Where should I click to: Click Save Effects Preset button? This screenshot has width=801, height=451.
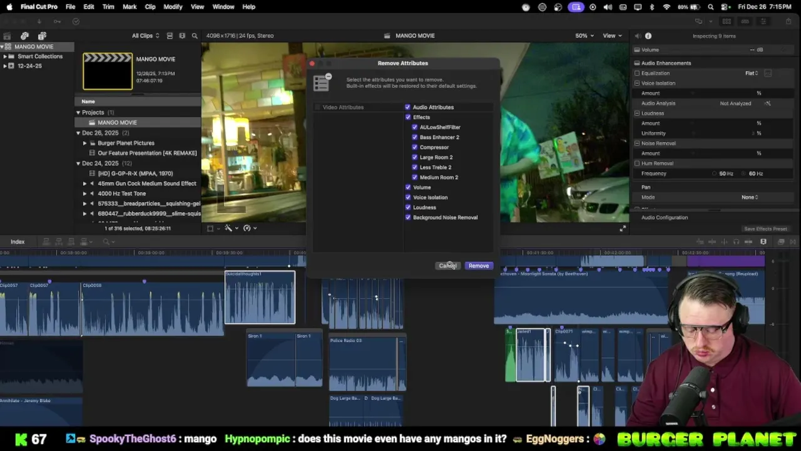click(x=765, y=229)
